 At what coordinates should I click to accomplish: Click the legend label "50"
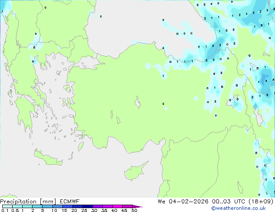pos(134,210)
